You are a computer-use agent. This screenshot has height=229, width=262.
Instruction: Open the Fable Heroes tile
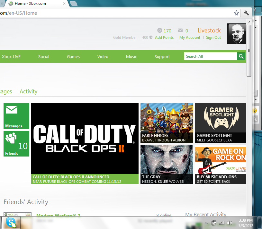pos(167,123)
